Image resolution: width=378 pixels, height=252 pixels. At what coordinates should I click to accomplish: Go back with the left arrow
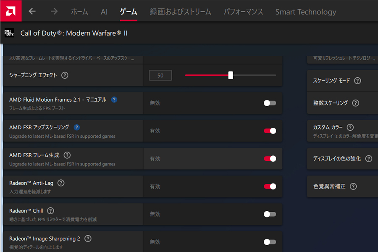pyautogui.click(x=32, y=11)
